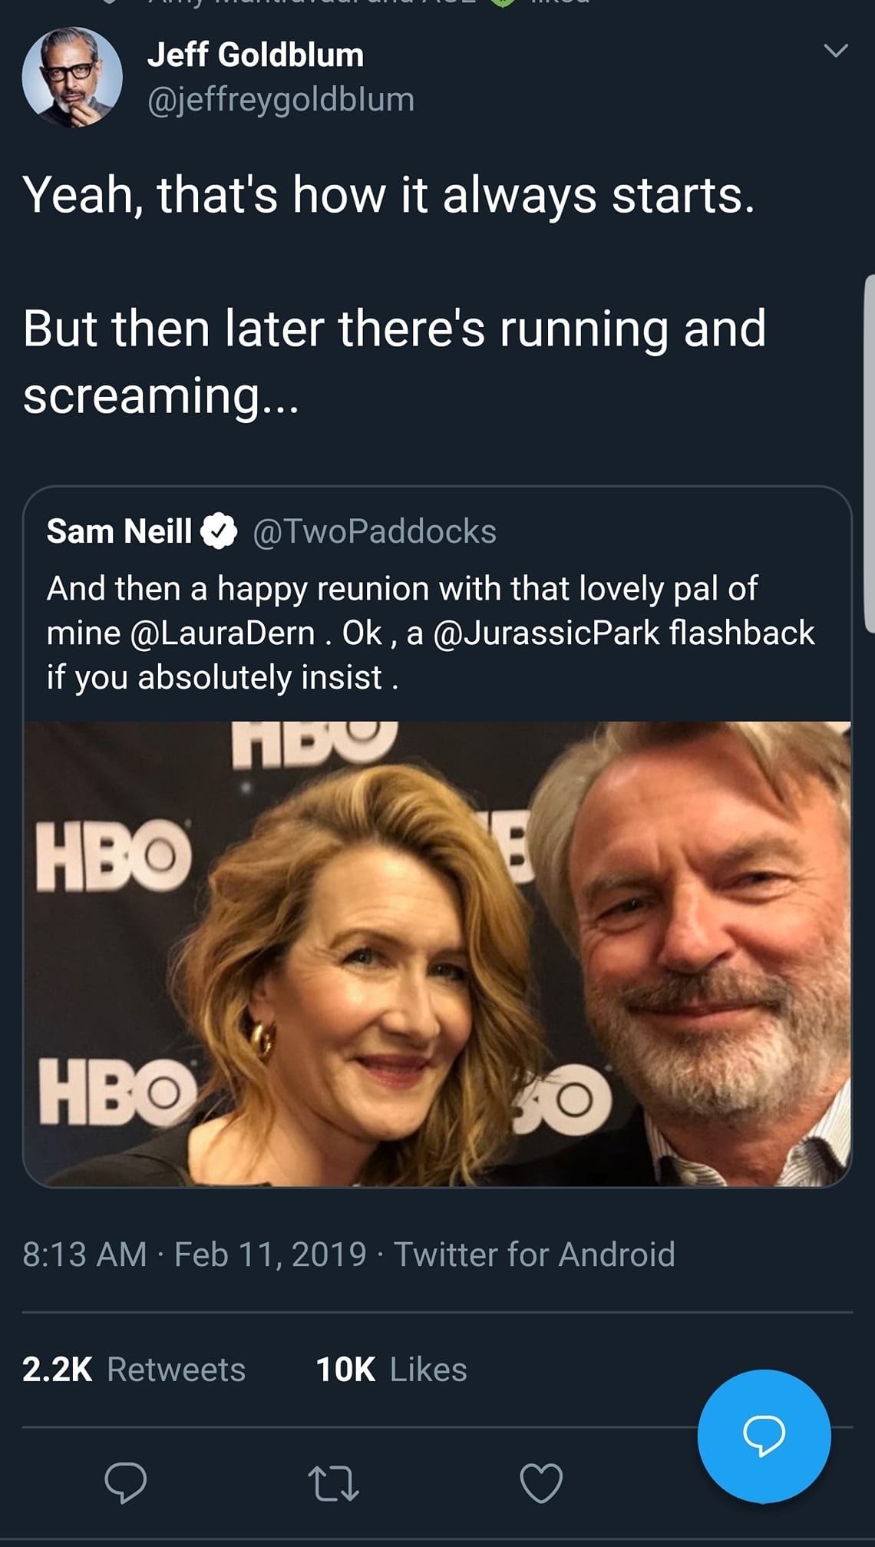Screen dimensions: 875x1547
Task: Tap the blue floating reply button
Action: (764, 1436)
